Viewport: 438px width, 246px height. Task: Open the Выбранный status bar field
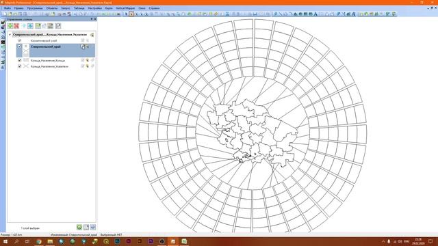[x=111, y=235]
